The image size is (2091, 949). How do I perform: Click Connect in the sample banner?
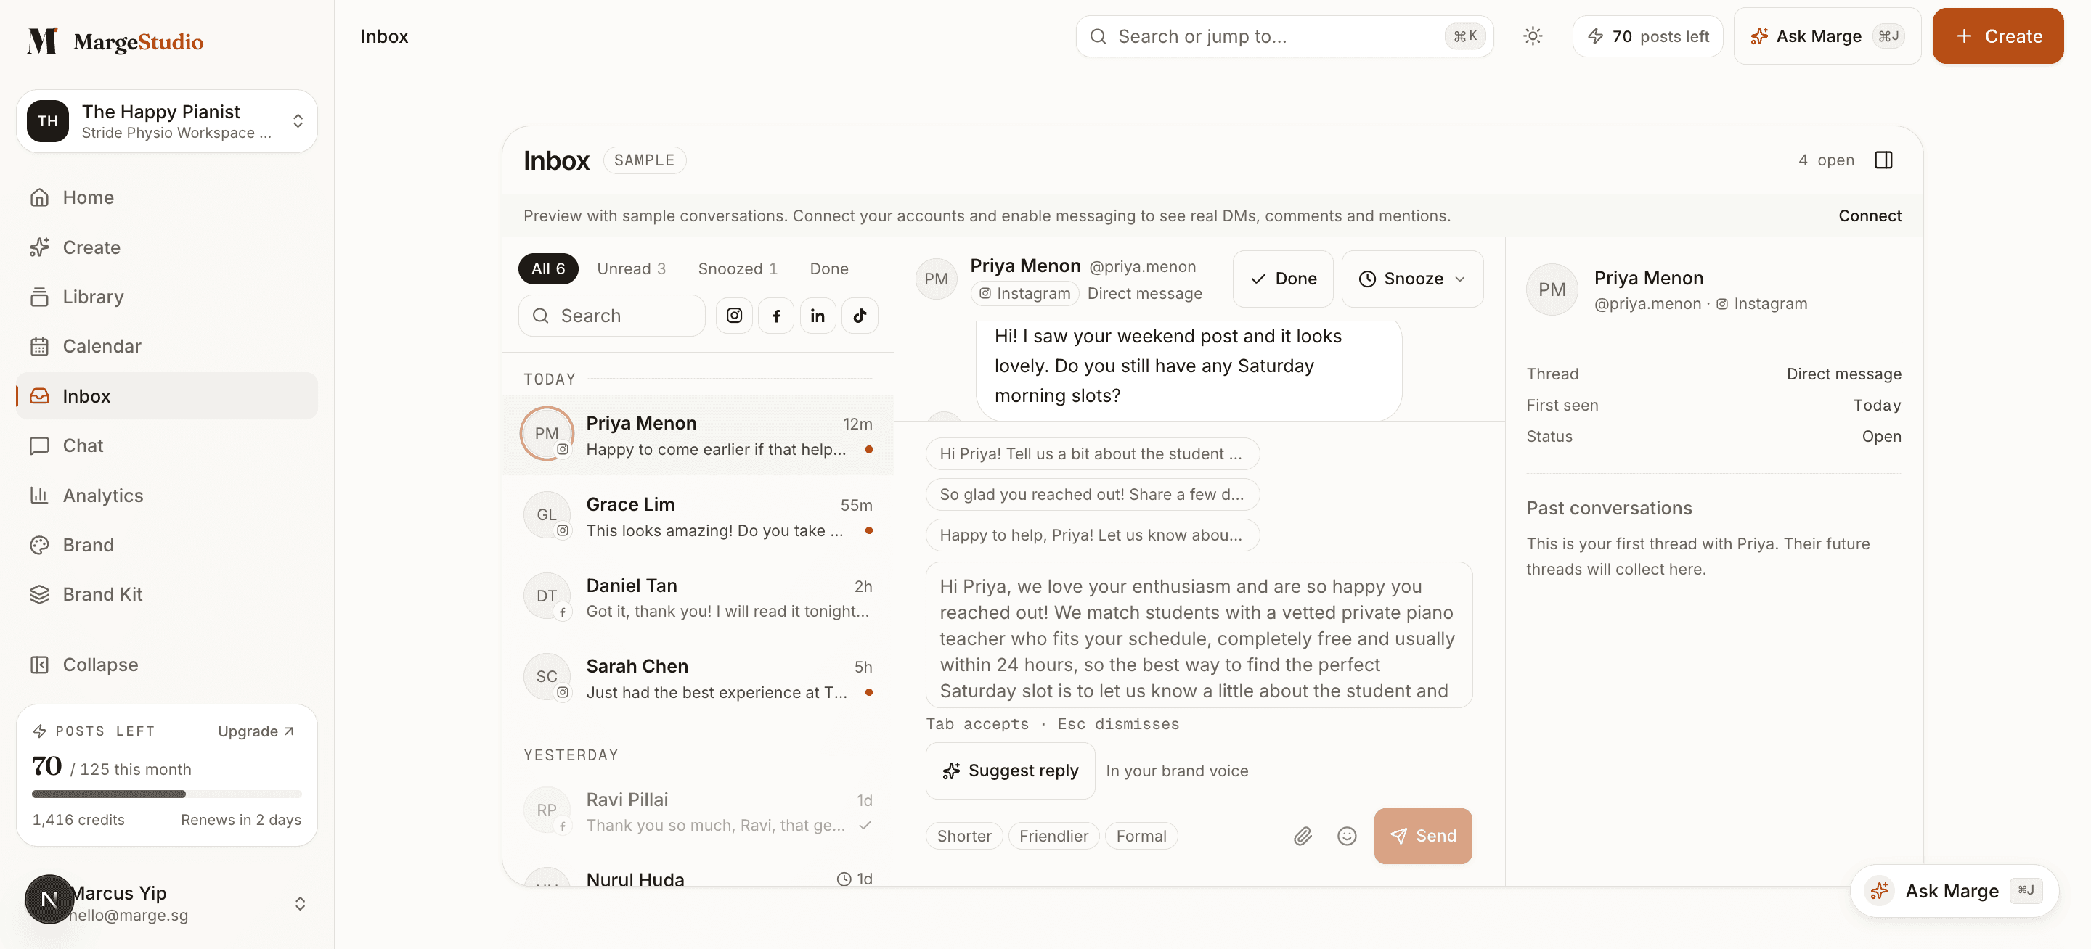pos(1870,215)
